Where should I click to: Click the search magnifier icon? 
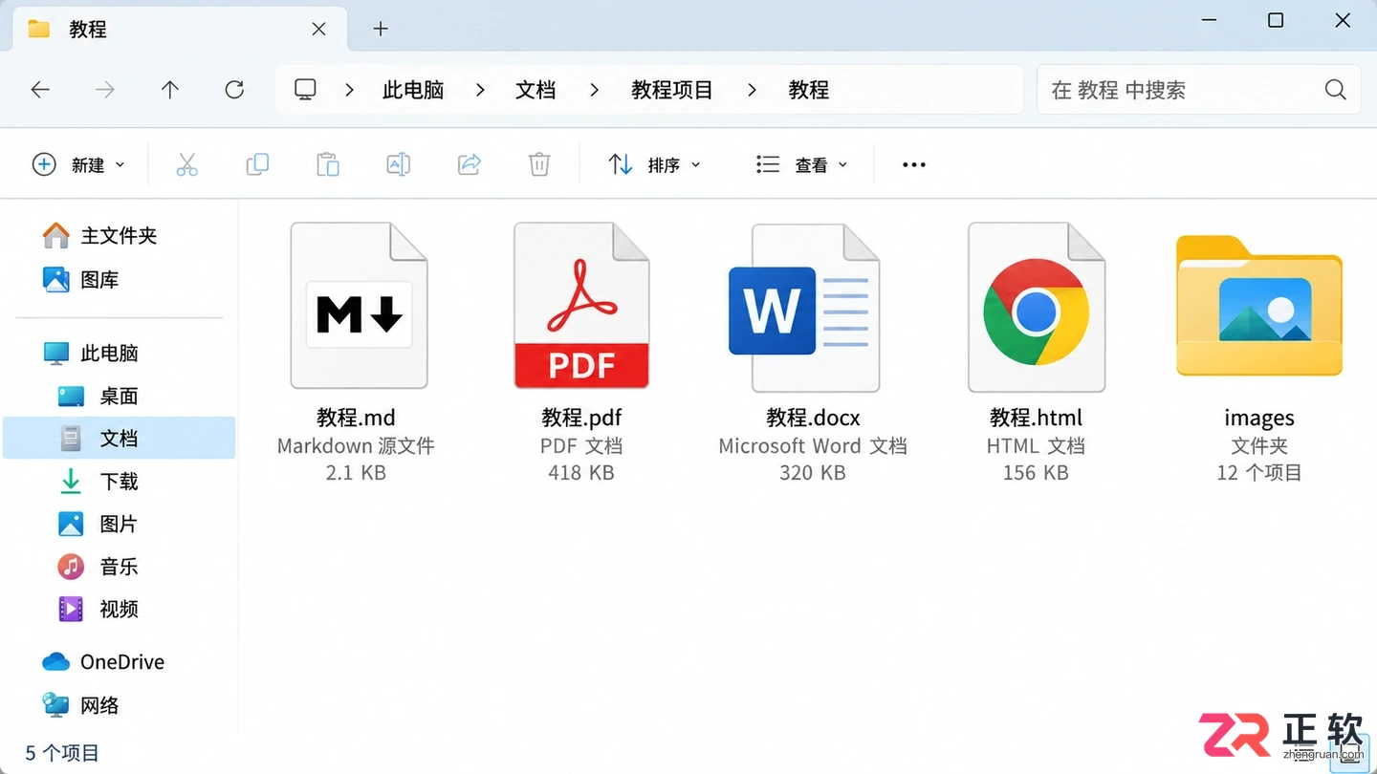click(x=1336, y=90)
